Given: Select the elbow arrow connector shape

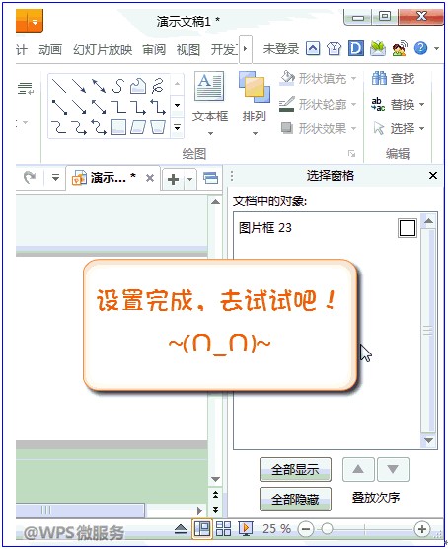Looking at the screenshot, I should pyautogui.click(x=138, y=107).
